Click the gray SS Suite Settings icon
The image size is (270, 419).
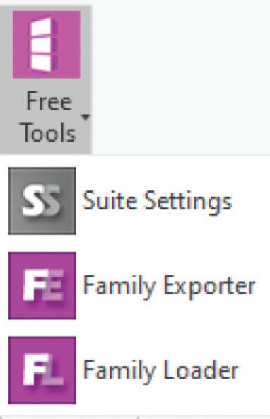pyautogui.click(x=42, y=201)
